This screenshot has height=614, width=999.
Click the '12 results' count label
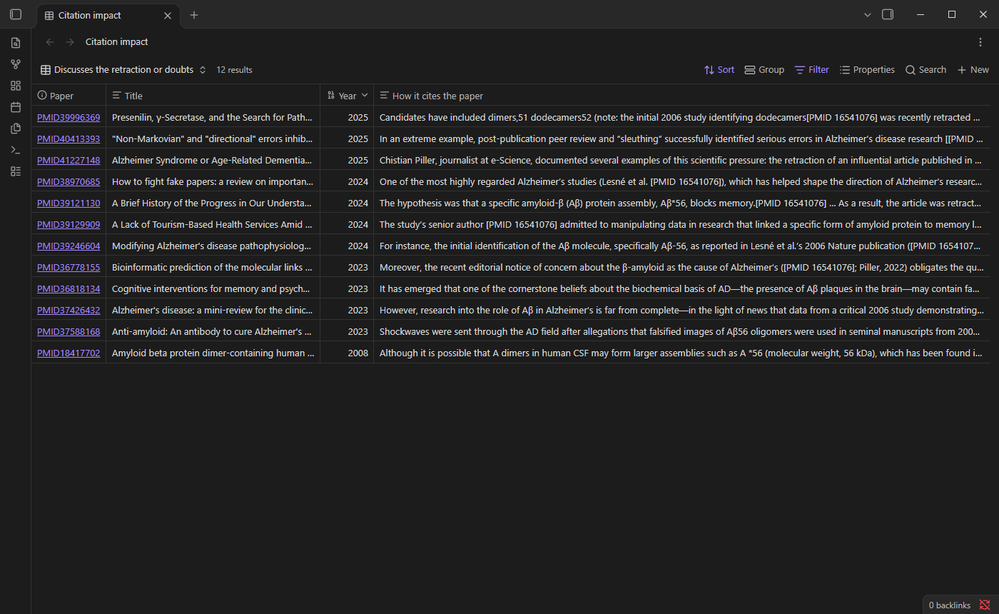234,70
